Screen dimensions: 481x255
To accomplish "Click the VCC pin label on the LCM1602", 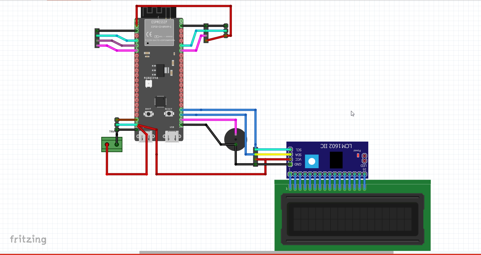I will coord(298,159).
